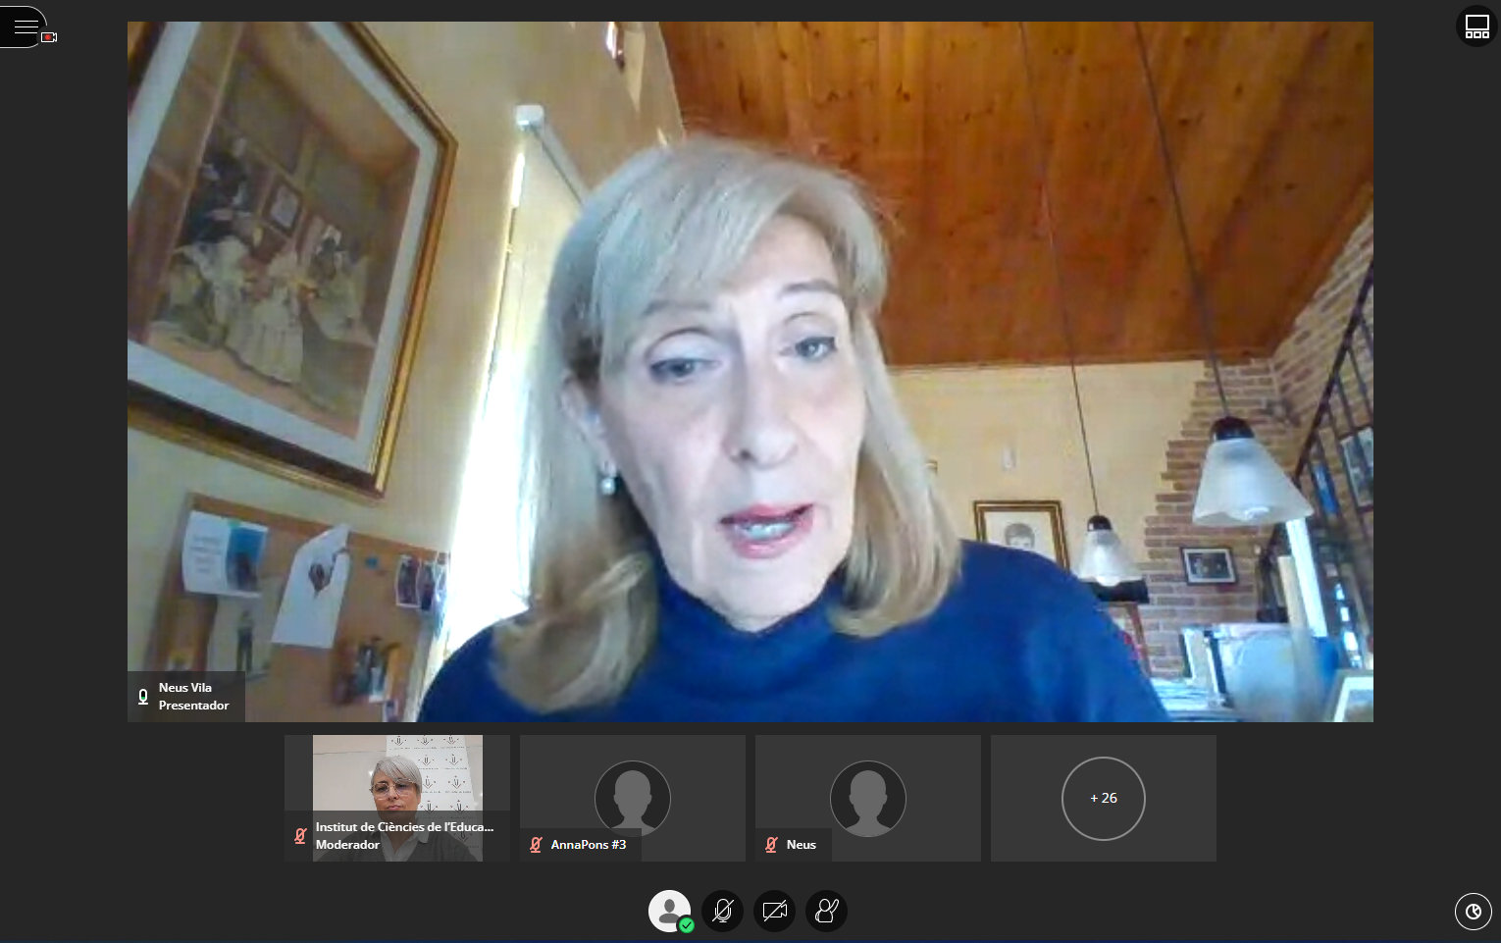This screenshot has height=943, width=1501.
Task: Click the main presenter video feed
Action: coord(750,372)
